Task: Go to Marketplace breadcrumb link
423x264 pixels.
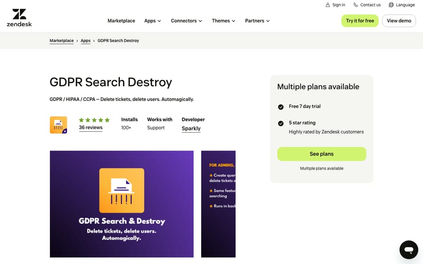Action: pyautogui.click(x=62, y=41)
